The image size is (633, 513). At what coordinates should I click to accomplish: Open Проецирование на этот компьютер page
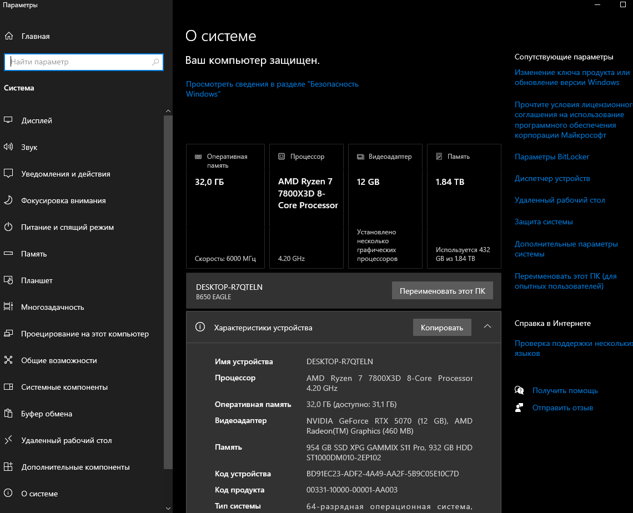[84, 334]
